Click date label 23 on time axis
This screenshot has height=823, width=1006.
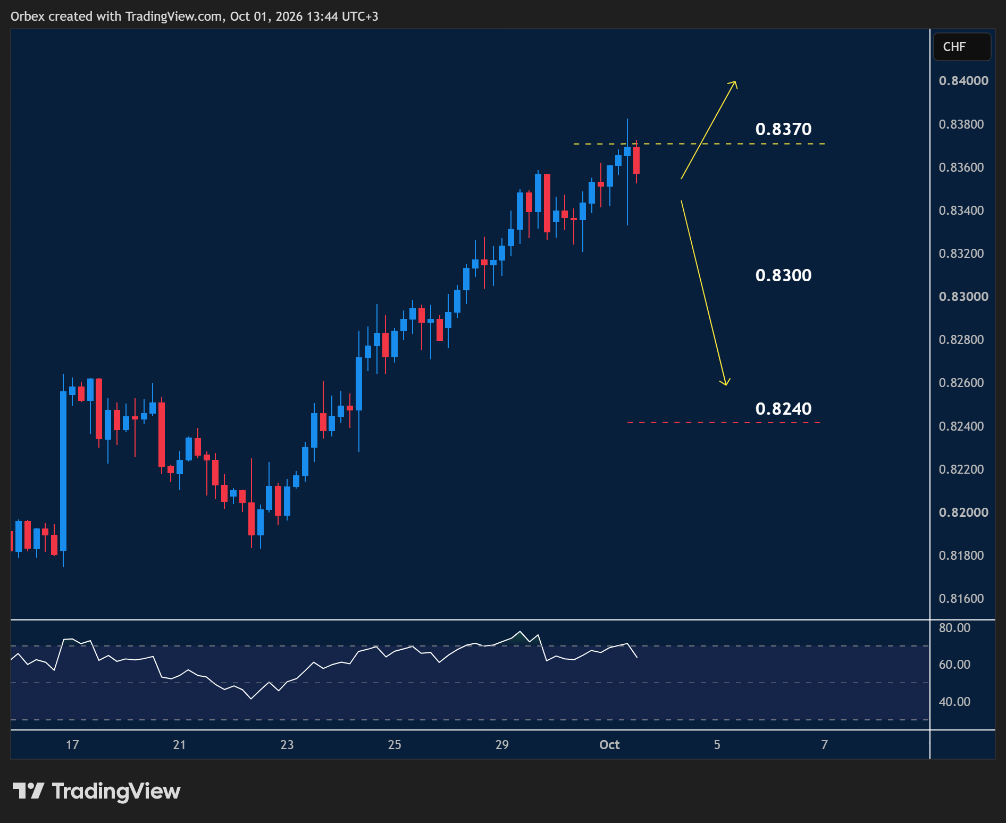point(287,745)
